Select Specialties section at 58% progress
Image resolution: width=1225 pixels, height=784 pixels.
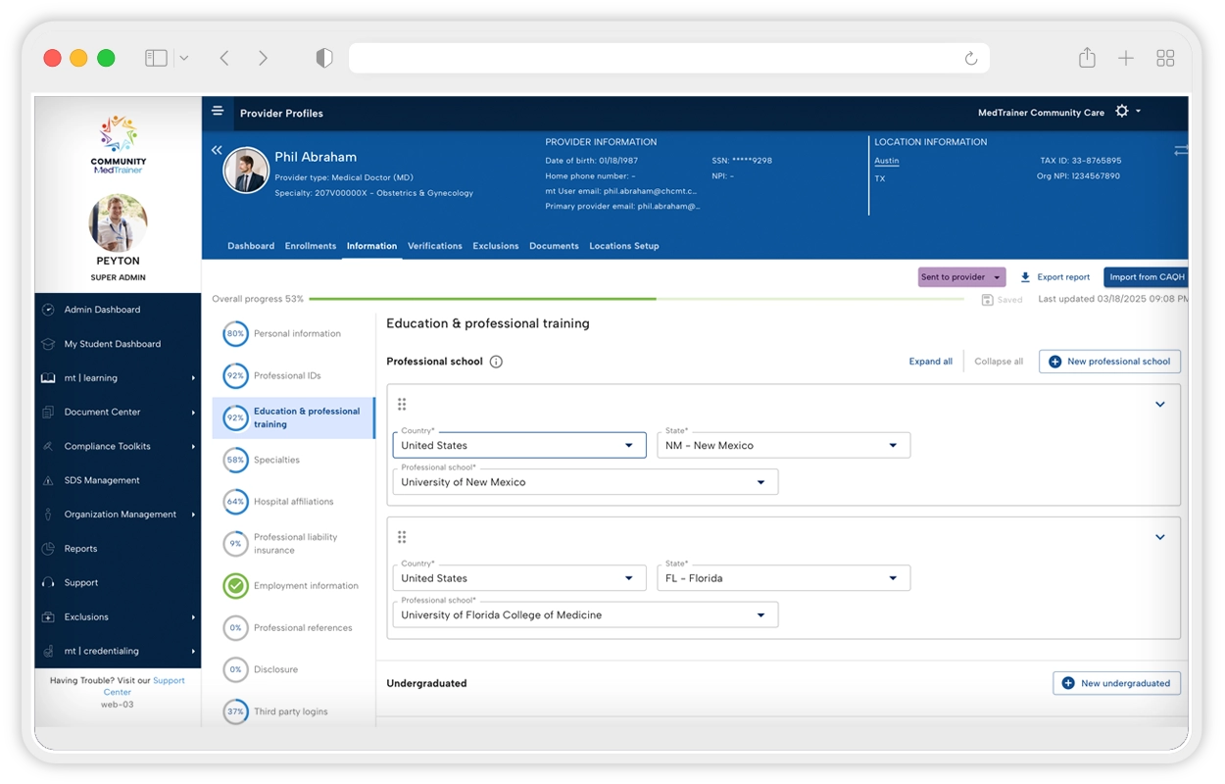click(x=276, y=460)
